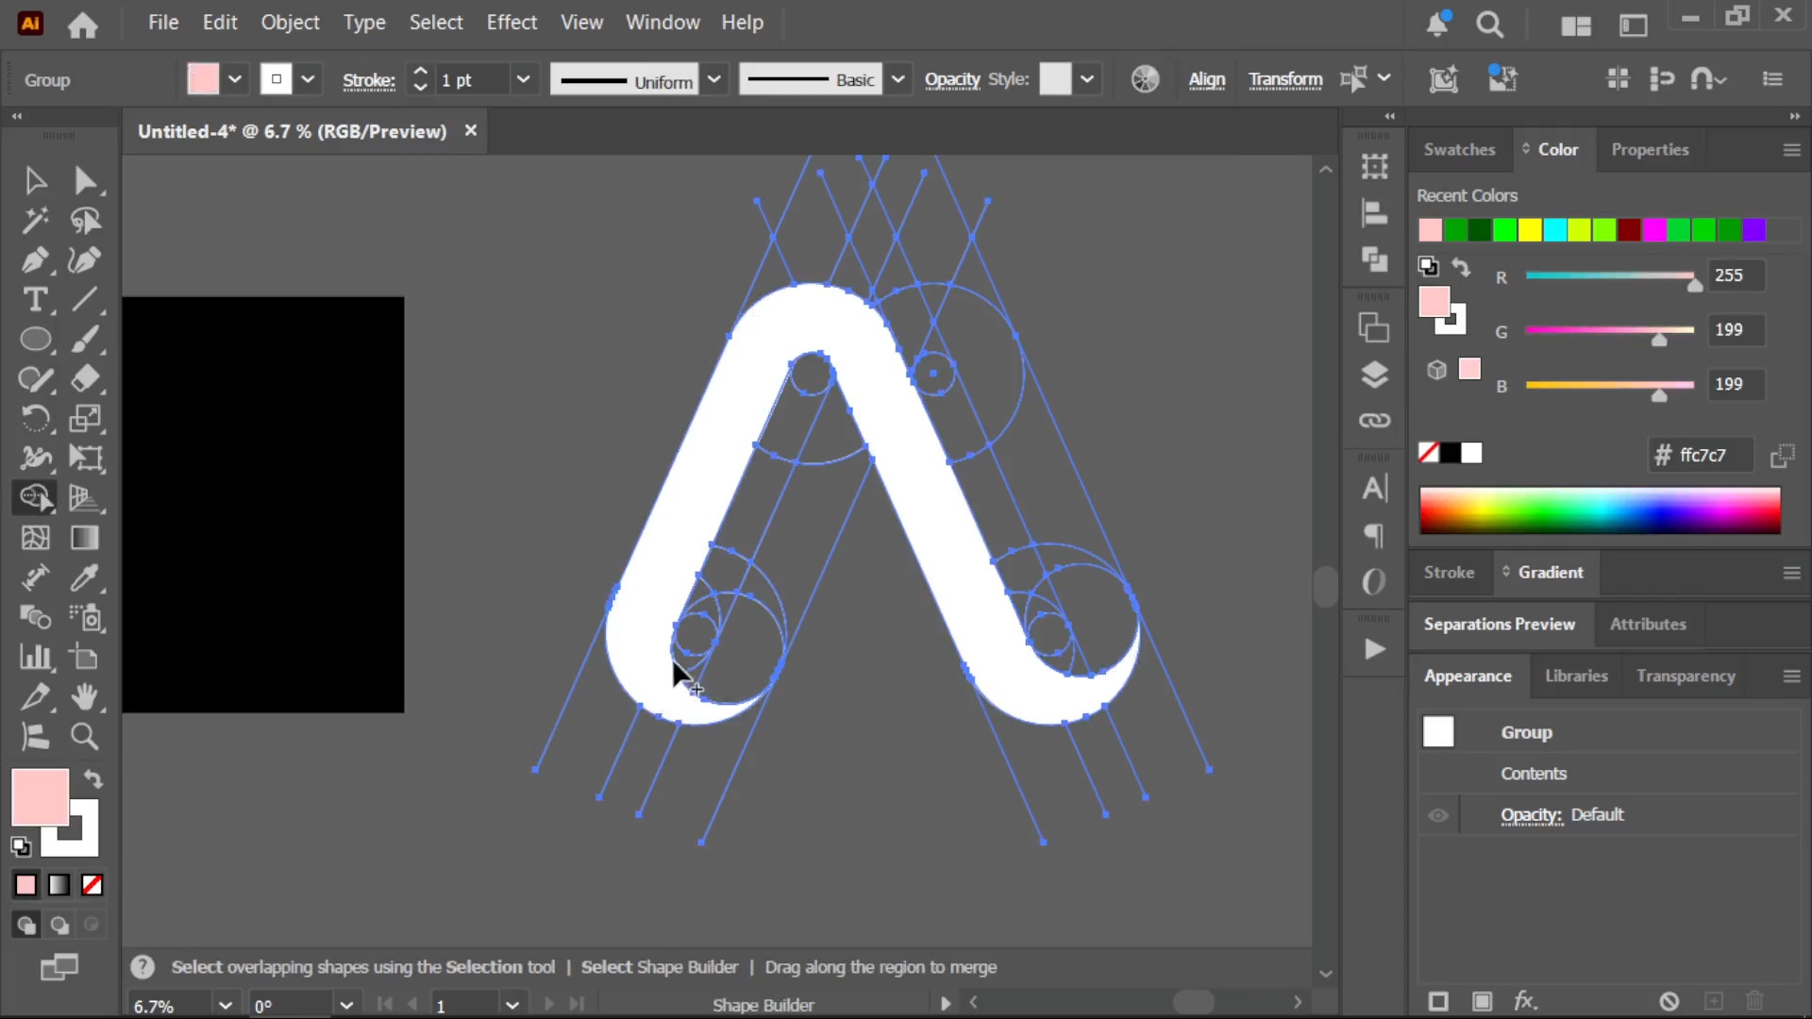Select the Curvature tool
1812x1019 pixels.
click(85, 260)
